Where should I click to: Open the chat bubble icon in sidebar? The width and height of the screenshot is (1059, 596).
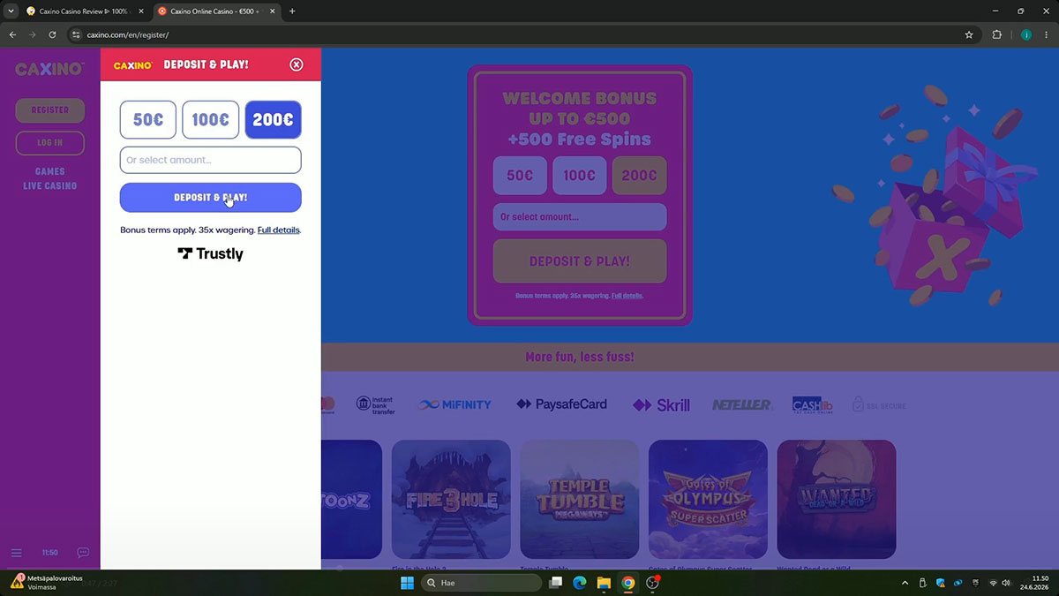(x=83, y=553)
